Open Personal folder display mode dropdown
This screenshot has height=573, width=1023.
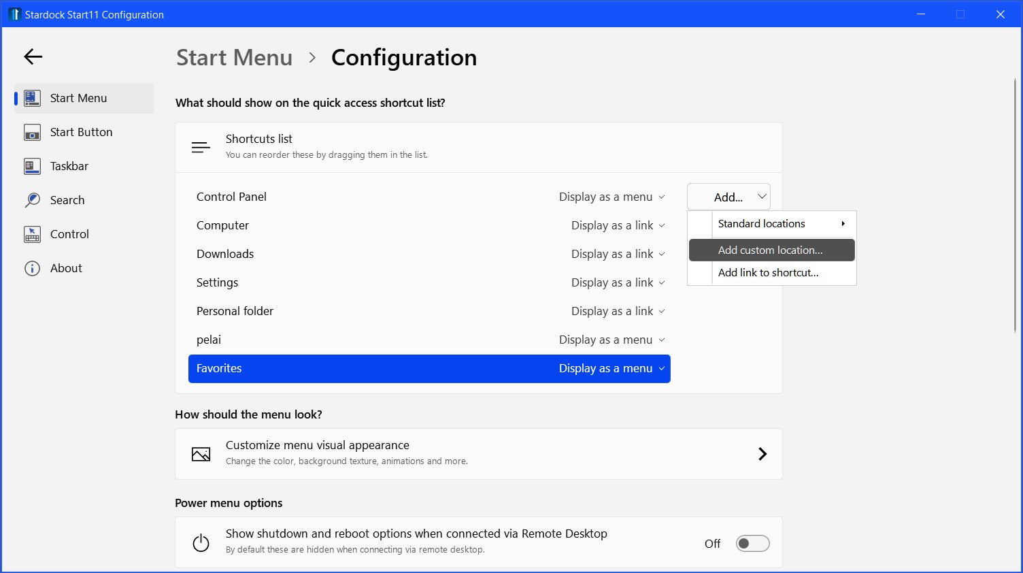click(x=618, y=311)
